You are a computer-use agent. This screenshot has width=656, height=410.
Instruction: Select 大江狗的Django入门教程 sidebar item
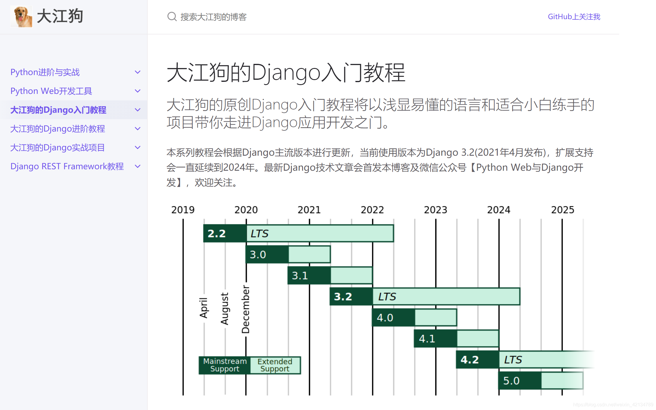(x=58, y=110)
